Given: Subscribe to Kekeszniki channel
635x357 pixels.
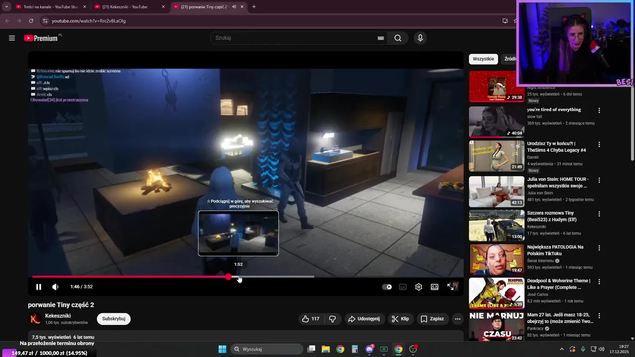Looking at the screenshot, I should (114, 319).
